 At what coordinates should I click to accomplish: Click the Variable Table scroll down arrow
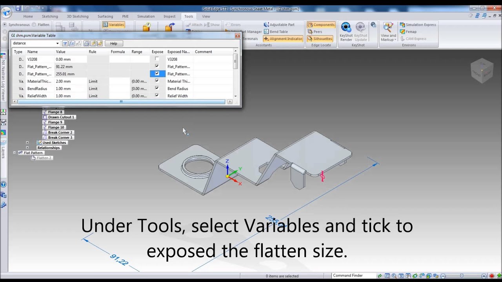[235, 96]
